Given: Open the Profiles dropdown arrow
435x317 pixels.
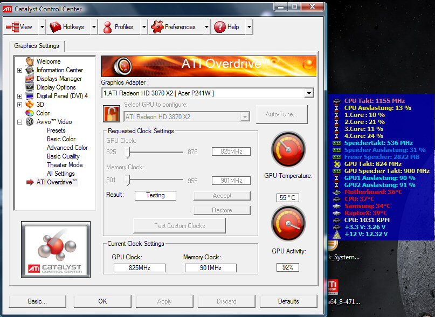Looking at the screenshot, I should (x=144, y=27).
